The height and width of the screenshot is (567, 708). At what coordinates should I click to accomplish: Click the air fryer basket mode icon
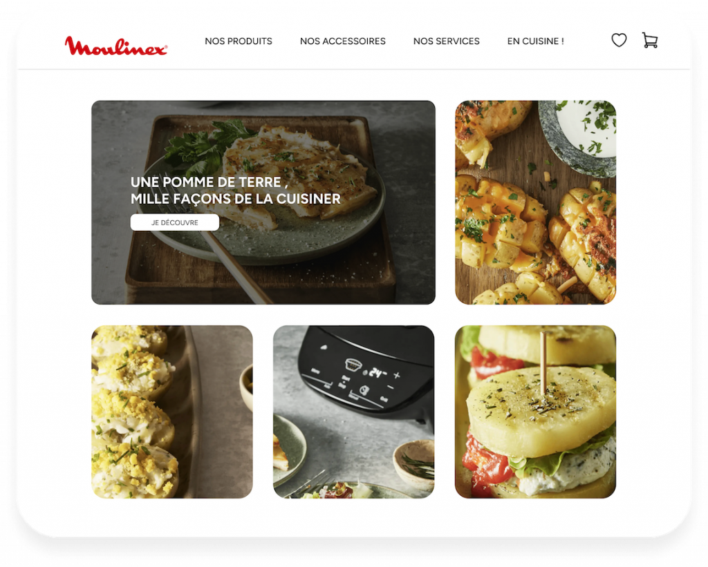click(x=353, y=363)
